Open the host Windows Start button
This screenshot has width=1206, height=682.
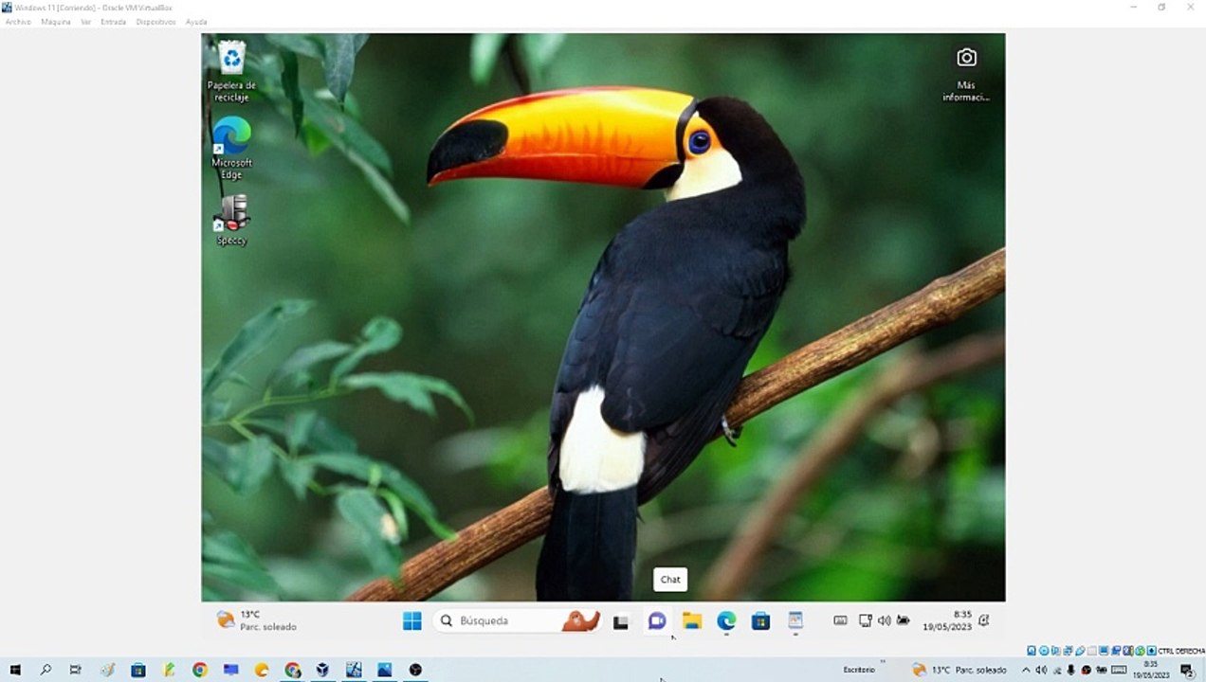click(x=14, y=670)
